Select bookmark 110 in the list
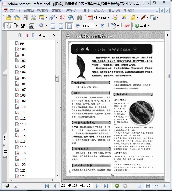The width and height of the screenshot is (172, 191). tap(23, 107)
